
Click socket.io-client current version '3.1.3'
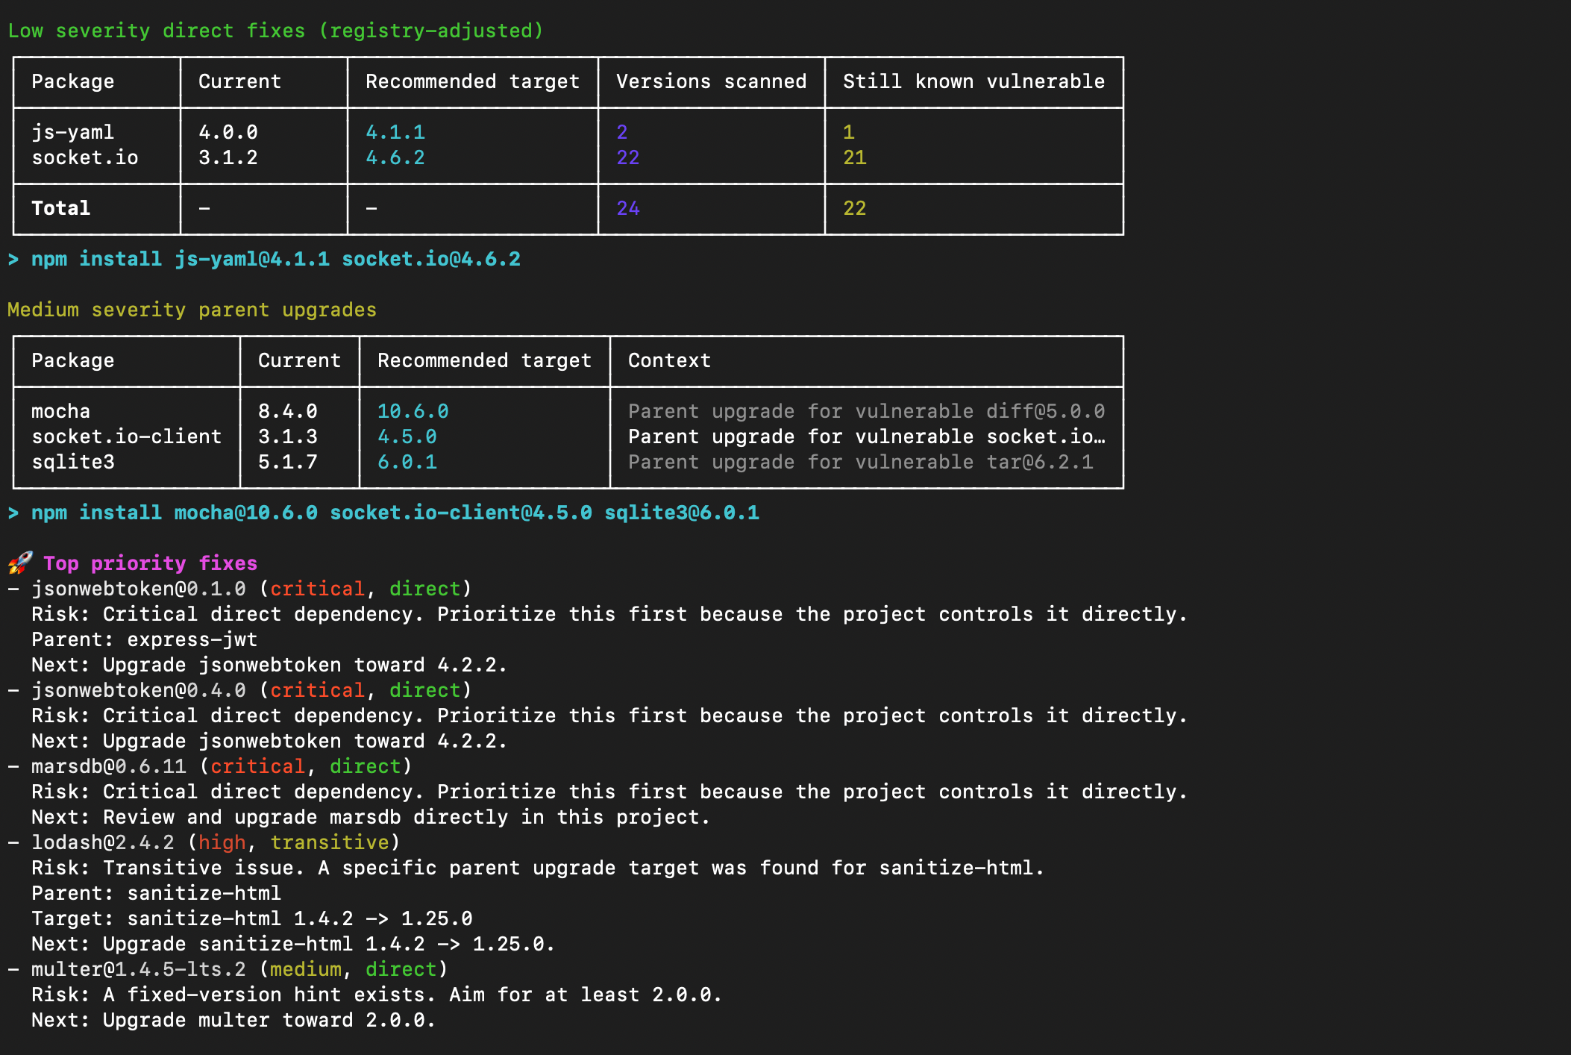click(x=288, y=436)
